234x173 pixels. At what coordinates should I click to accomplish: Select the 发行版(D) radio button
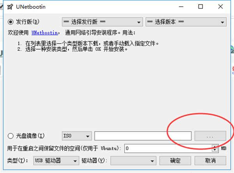pyautogui.click(x=11, y=22)
